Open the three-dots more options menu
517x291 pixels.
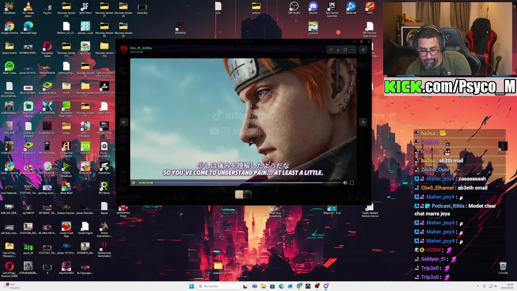(x=353, y=50)
